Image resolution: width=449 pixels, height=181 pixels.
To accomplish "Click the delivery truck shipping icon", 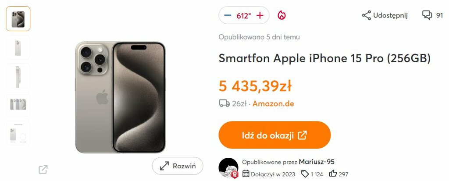I will pos(224,103).
